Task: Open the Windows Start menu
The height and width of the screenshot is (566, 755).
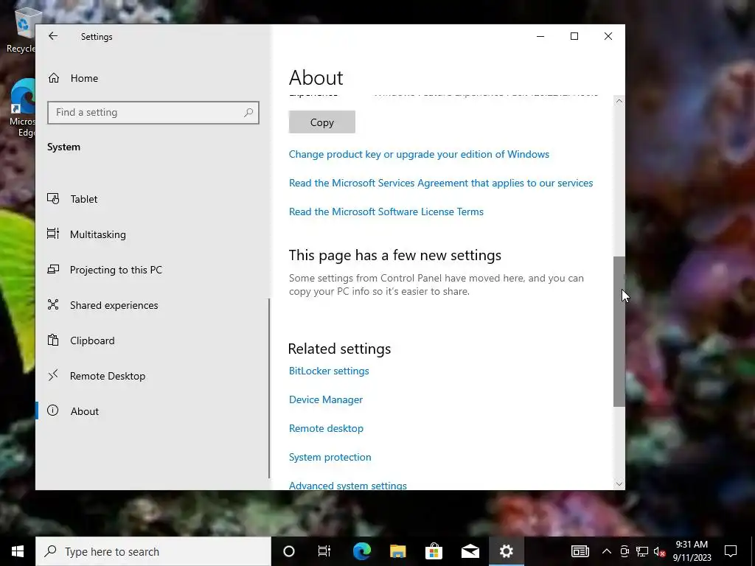Action: click(18, 551)
